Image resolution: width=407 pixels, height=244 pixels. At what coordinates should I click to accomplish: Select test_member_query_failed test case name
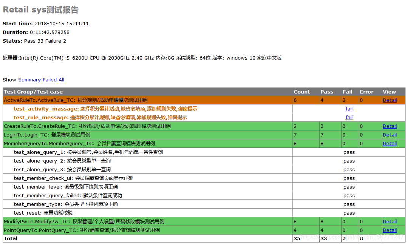click(68, 196)
